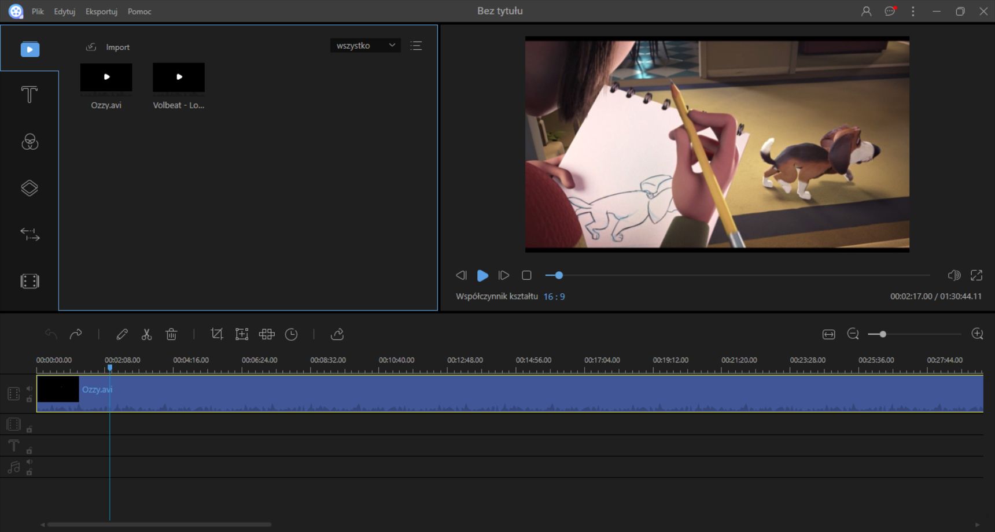Split clip with the scissors tool

tap(146, 334)
